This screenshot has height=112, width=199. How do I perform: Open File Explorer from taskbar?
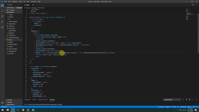(x=8, y=110)
